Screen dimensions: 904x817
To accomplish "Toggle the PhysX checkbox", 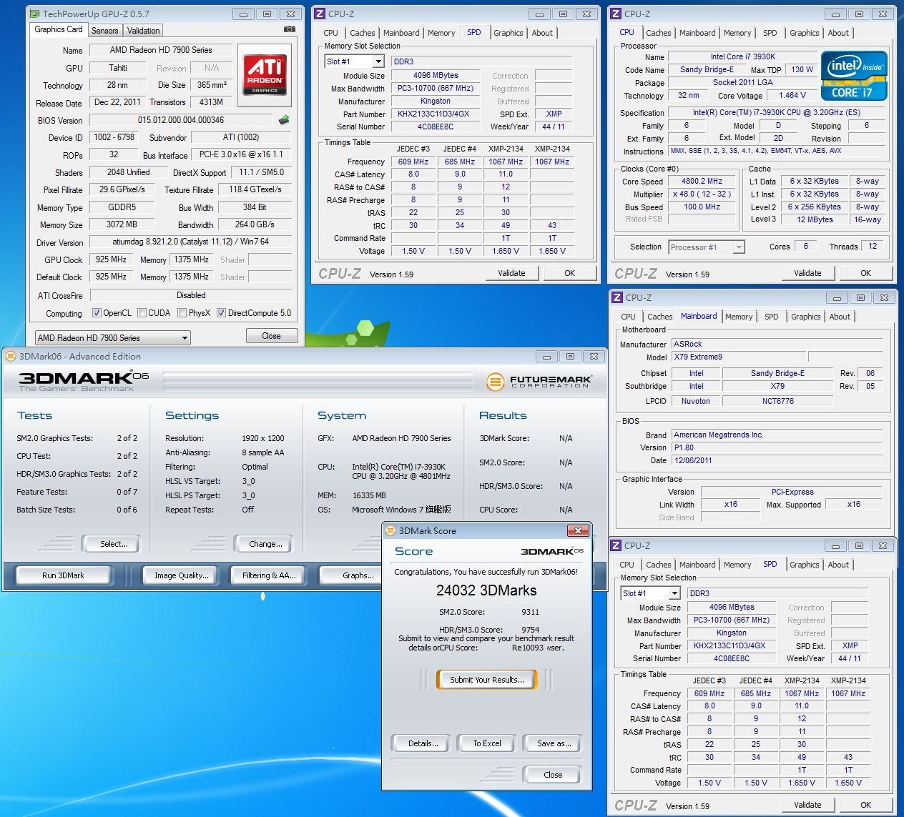I will pyautogui.click(x=182, y=313).
